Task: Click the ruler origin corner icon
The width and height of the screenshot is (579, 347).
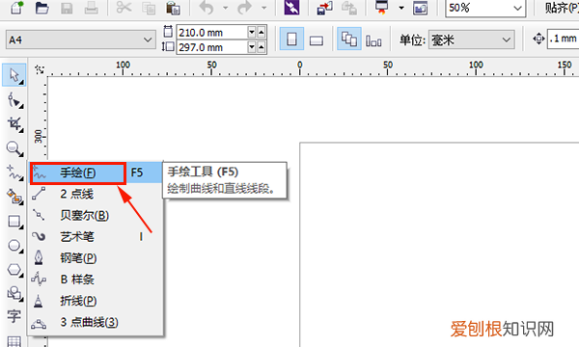Action: tap(39, 69)
